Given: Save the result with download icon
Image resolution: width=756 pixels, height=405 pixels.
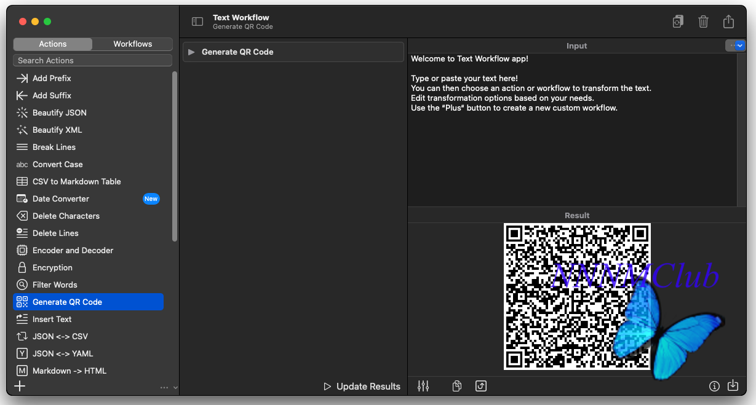Looking at the screenshot, I should [x=733, y=386].
